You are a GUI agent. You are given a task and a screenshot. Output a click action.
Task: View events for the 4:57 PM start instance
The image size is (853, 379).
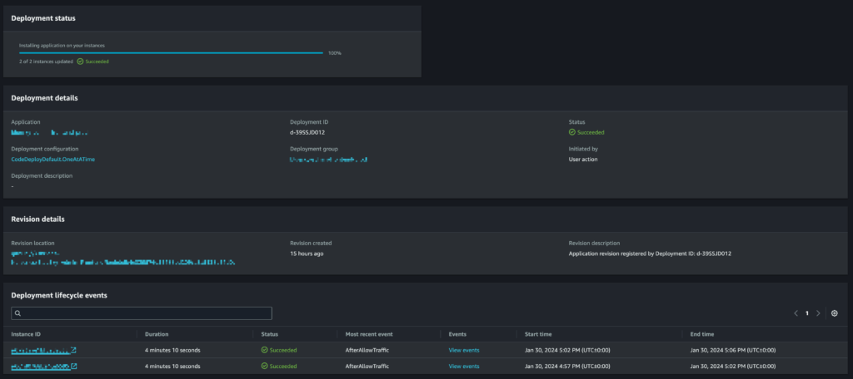point(463,366)
